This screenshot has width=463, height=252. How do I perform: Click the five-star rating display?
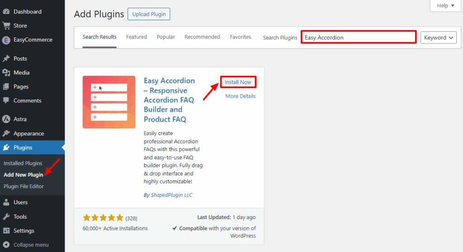(103, 218)
